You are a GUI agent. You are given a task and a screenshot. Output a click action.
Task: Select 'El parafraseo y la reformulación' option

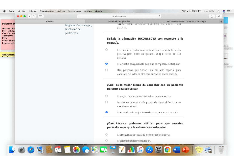point(107,140)
